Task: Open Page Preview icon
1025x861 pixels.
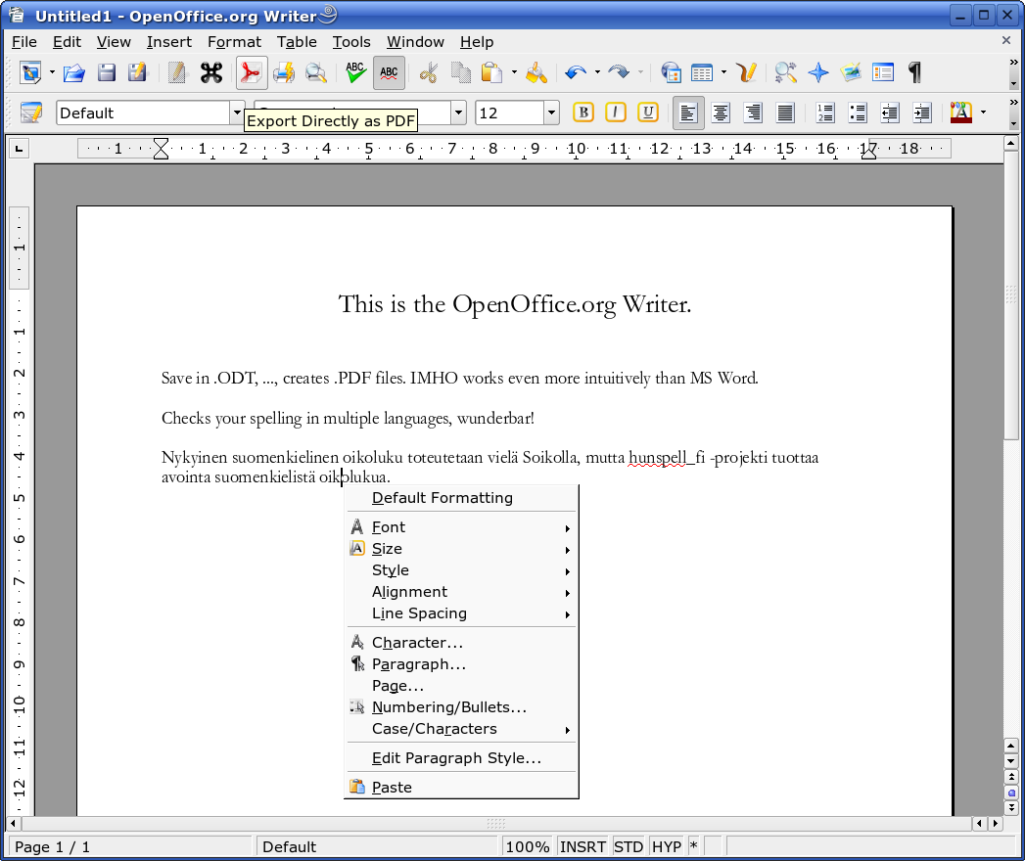Action: (316, 72)
